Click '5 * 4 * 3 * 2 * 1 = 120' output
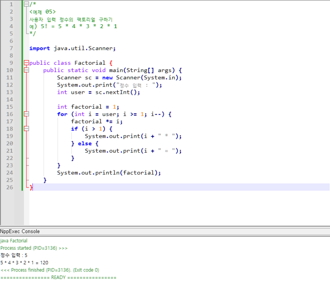Viewport: 330px width, 289px height. pos(24,263)
